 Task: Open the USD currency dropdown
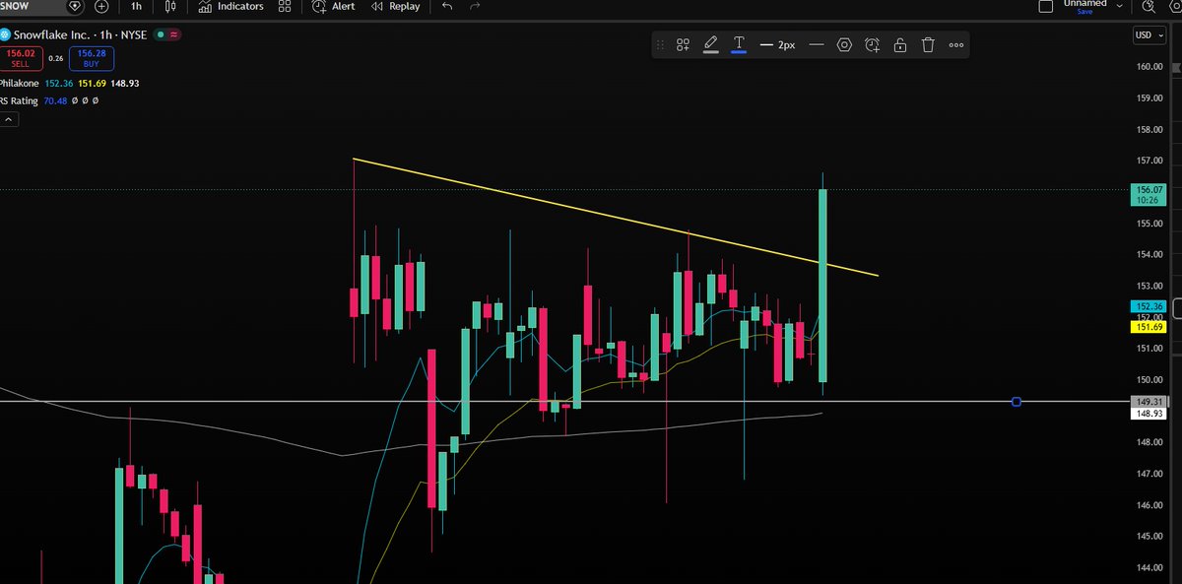click(x=1149, y=35)
